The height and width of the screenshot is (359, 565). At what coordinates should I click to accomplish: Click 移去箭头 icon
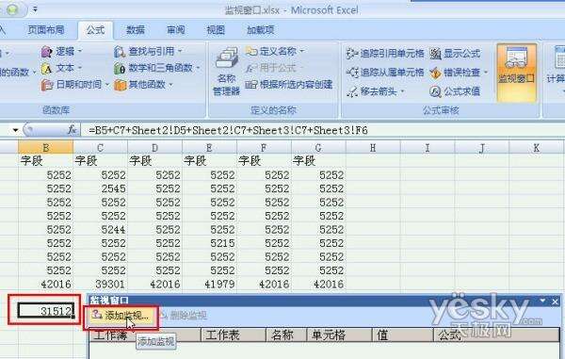click(x=352, y=91)
